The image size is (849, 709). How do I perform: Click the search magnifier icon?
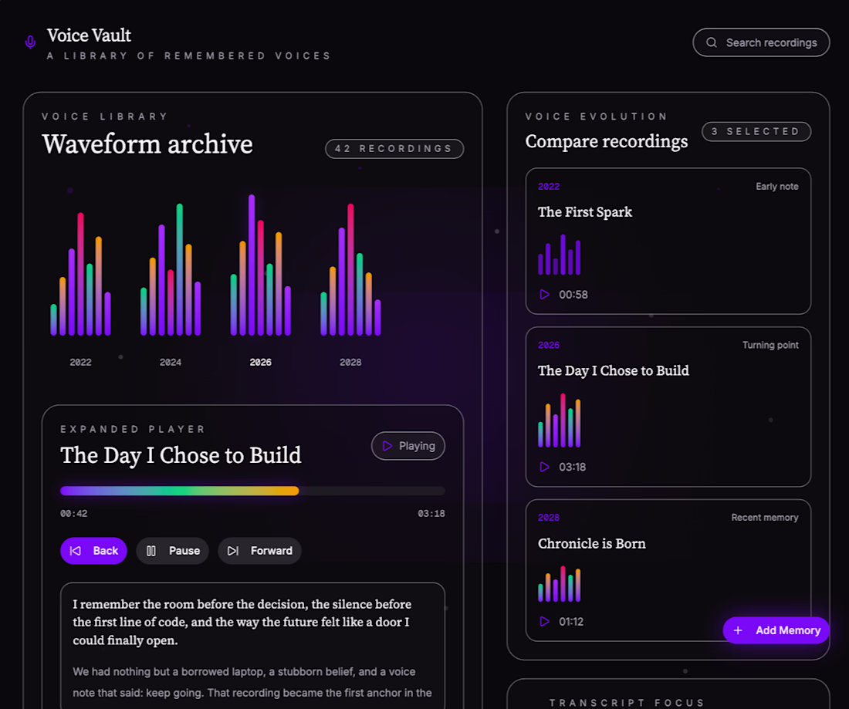[712, 42]
